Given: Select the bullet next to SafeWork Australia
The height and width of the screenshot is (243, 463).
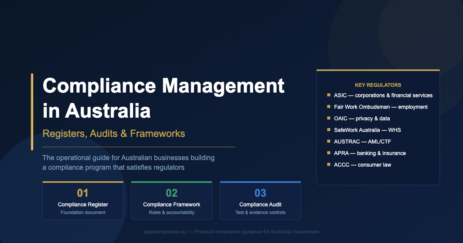Looking at the screenshot, I should coord(328,130).
